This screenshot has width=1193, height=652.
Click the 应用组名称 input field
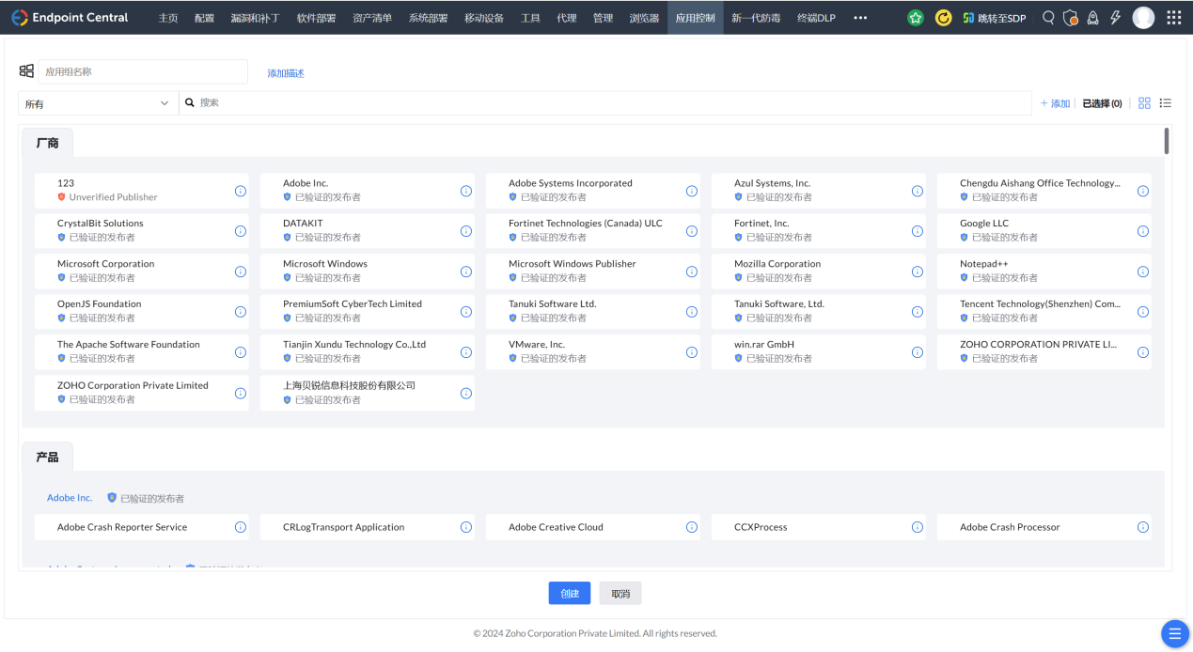(x=143, y=71)
